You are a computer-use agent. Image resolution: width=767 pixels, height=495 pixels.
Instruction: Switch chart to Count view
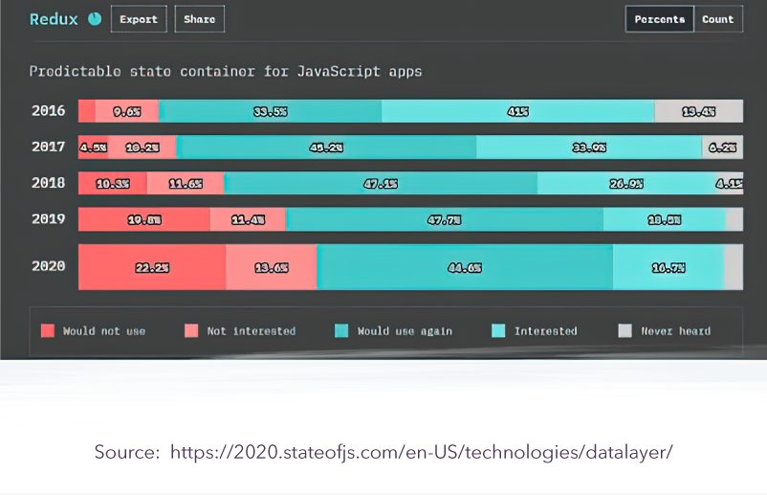pyautogui.click(x=718, y=19)
